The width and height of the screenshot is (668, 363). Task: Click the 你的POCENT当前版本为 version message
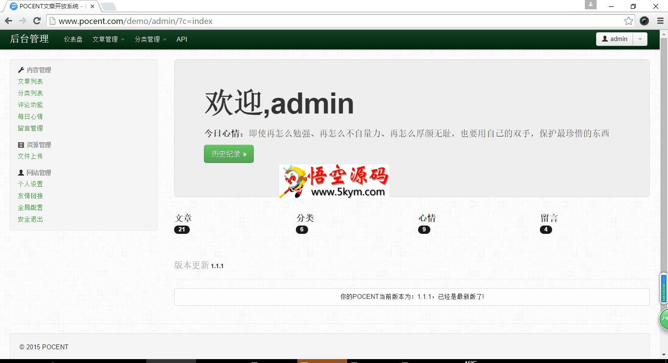coord(412,296)
